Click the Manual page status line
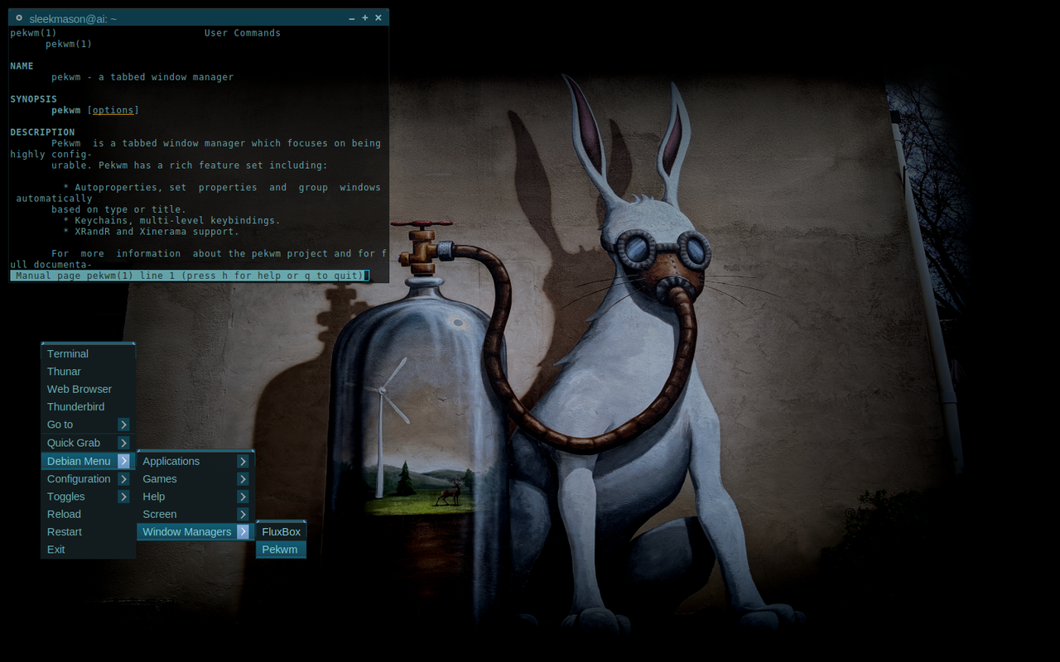 click(190, 276)
